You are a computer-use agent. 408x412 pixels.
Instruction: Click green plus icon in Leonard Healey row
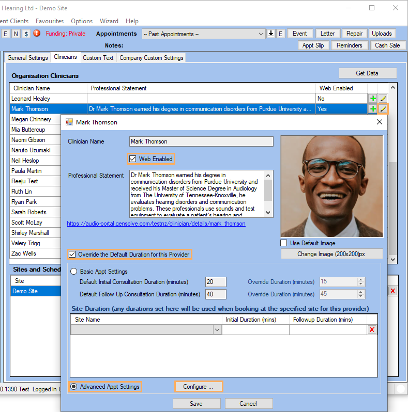click(372, 99)
